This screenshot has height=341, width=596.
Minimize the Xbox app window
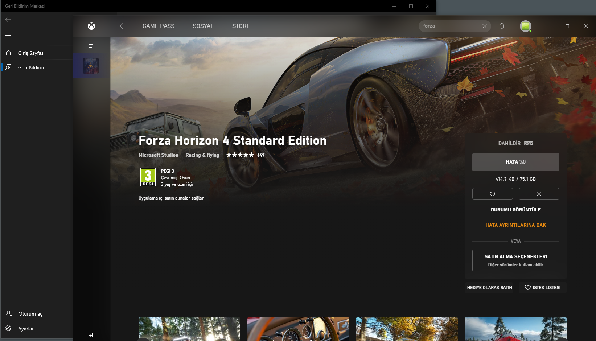coord(548,26)
